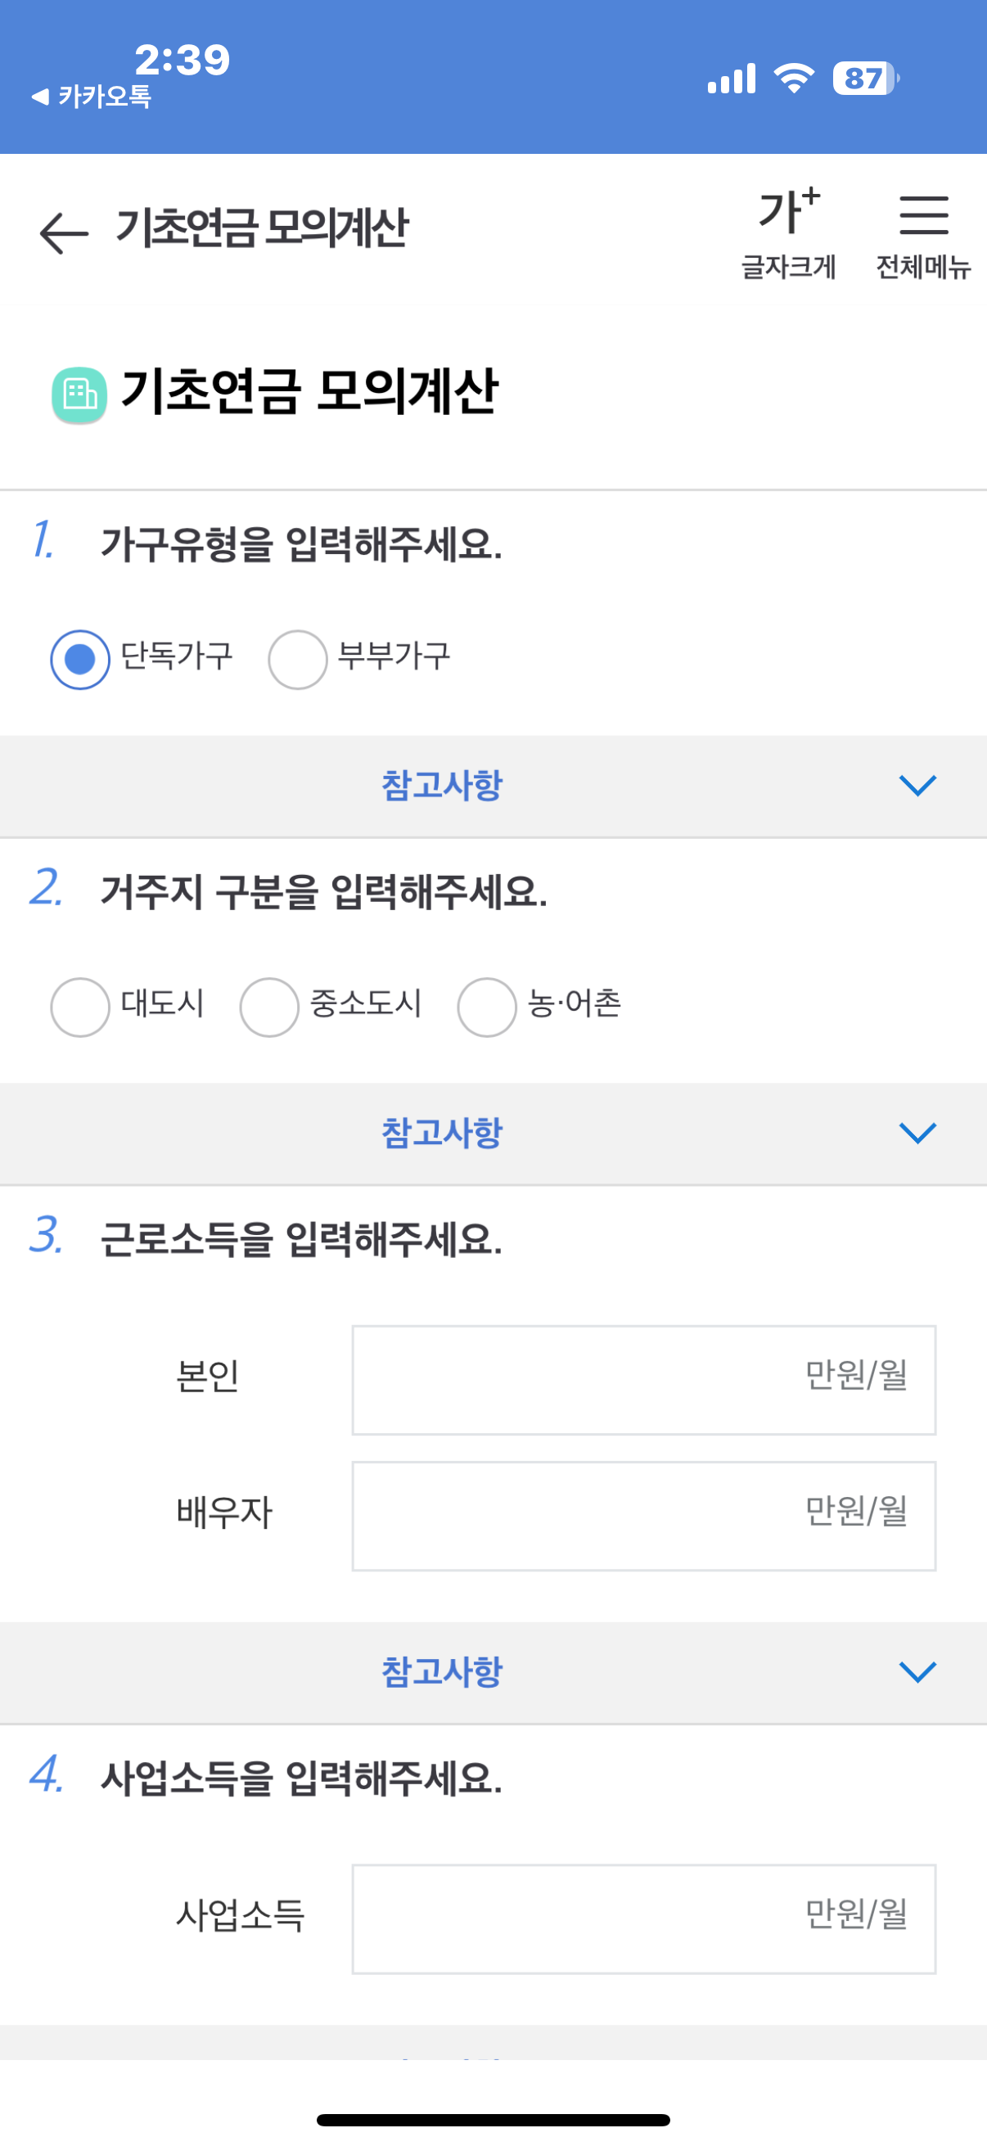Focus the 배우자 earned income field
987x2146 pixels.
(644, 1515)
